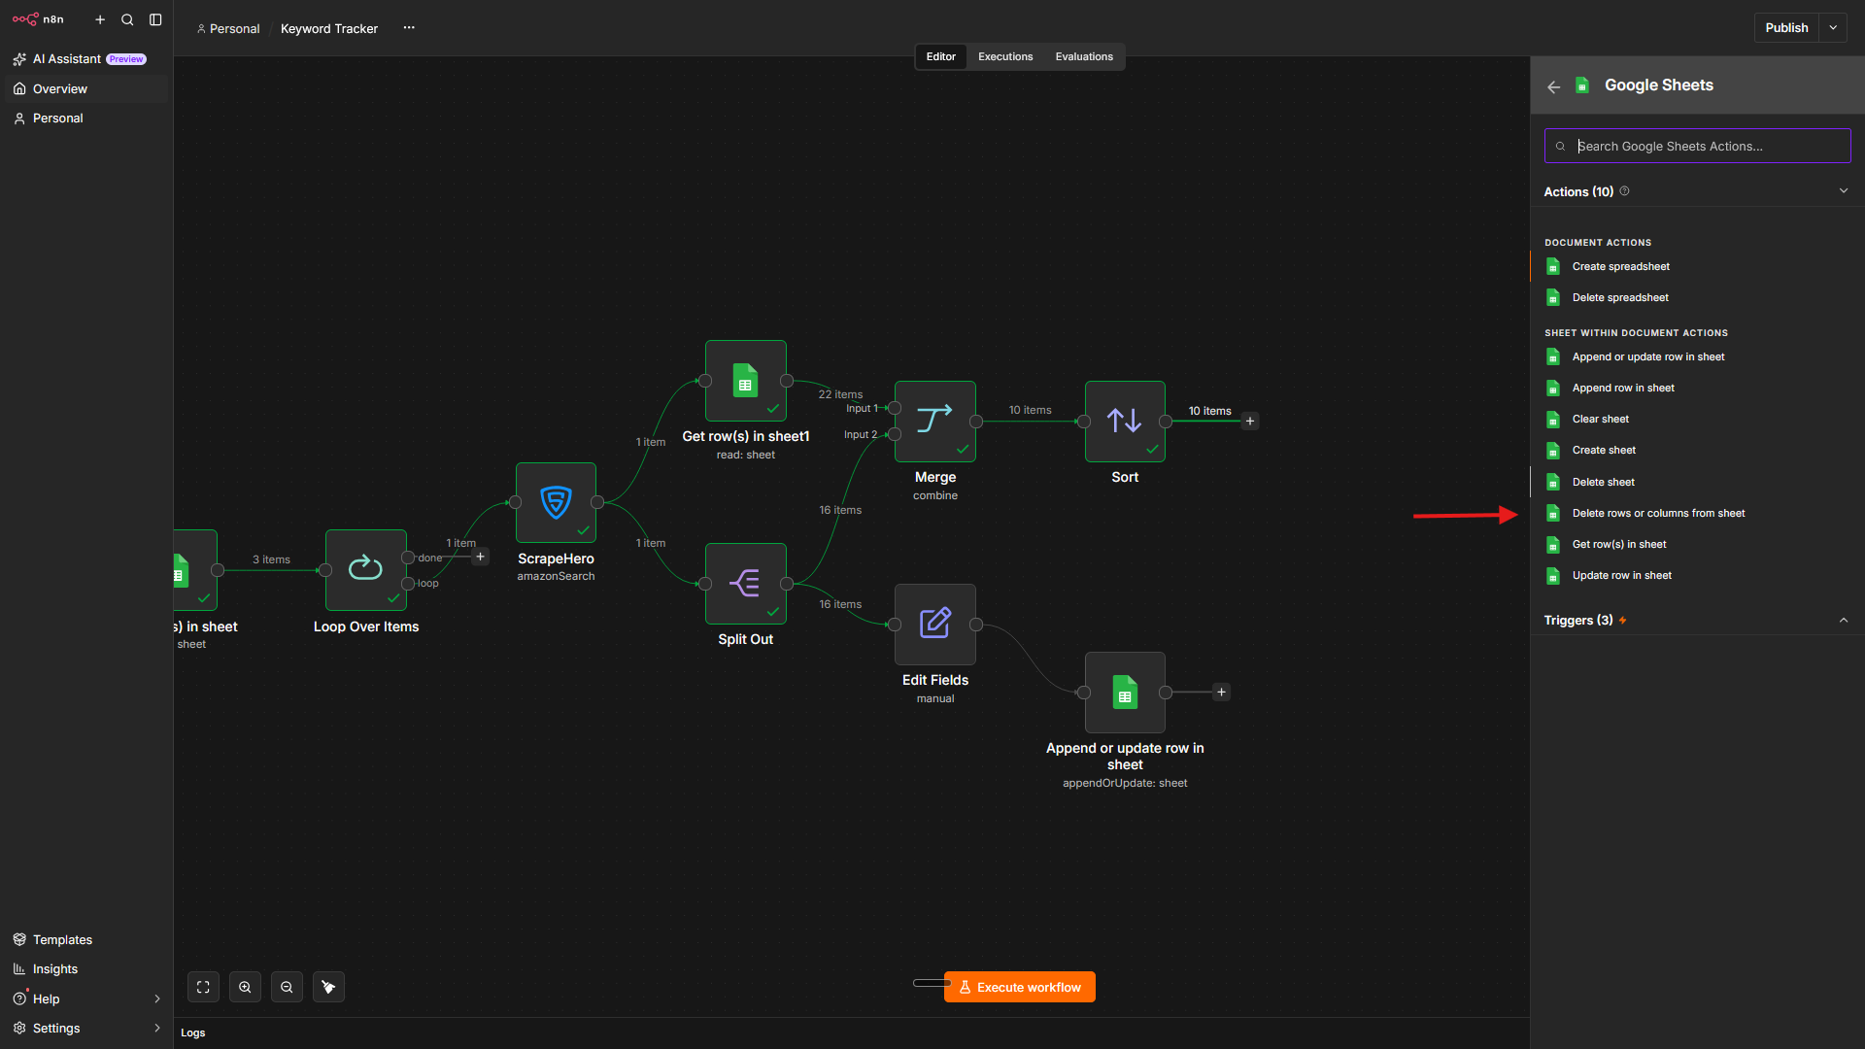Image resolution: width=1865 pixels, height=1049 pixels.
Task: Add node on Loop done output plus
Action: click(x=480, y=557)
